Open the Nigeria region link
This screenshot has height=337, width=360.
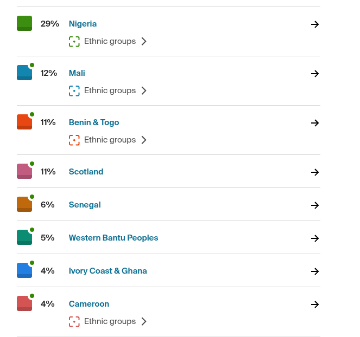coord(83,24)
